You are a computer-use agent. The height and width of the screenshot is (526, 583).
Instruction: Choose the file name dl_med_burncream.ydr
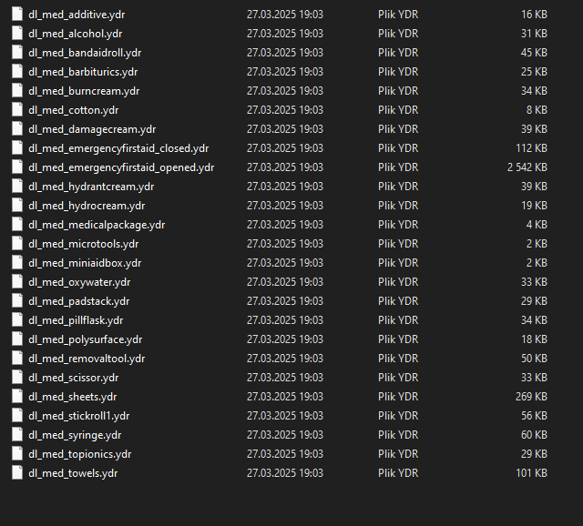[x=84, y=91]
